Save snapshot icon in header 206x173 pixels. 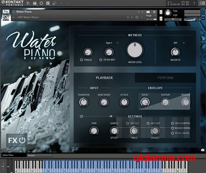click(x=137, y=18)
